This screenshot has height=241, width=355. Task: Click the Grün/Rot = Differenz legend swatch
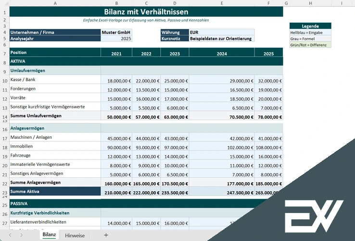(x=310, y=45)
